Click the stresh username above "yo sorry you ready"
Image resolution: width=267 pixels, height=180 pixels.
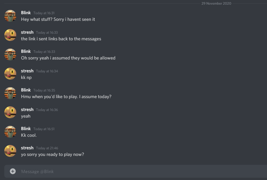27,148
